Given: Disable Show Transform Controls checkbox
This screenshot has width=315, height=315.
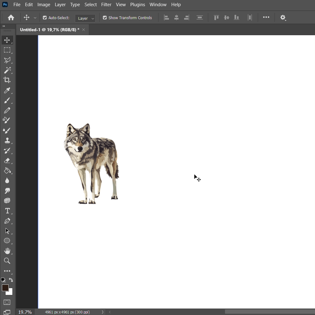Looking at the screenshot, I should 105,18.
